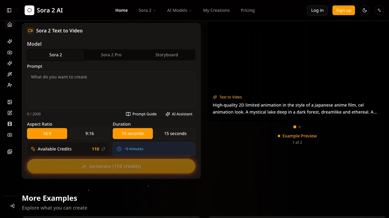Click the pencil edit icon in sidebar
This screenshot has height=218, width=389.
point(10,113)
